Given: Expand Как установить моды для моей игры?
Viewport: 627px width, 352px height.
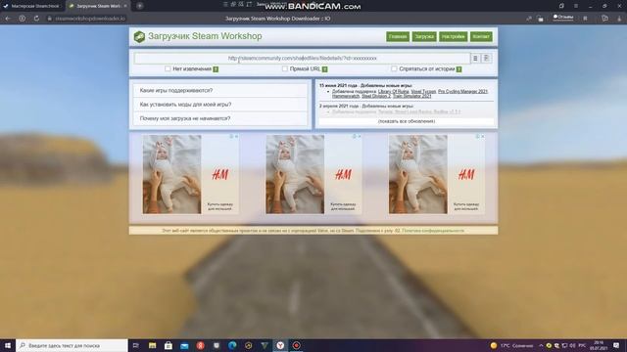Looking at the screenshot, I should click(x=219, y=105).
